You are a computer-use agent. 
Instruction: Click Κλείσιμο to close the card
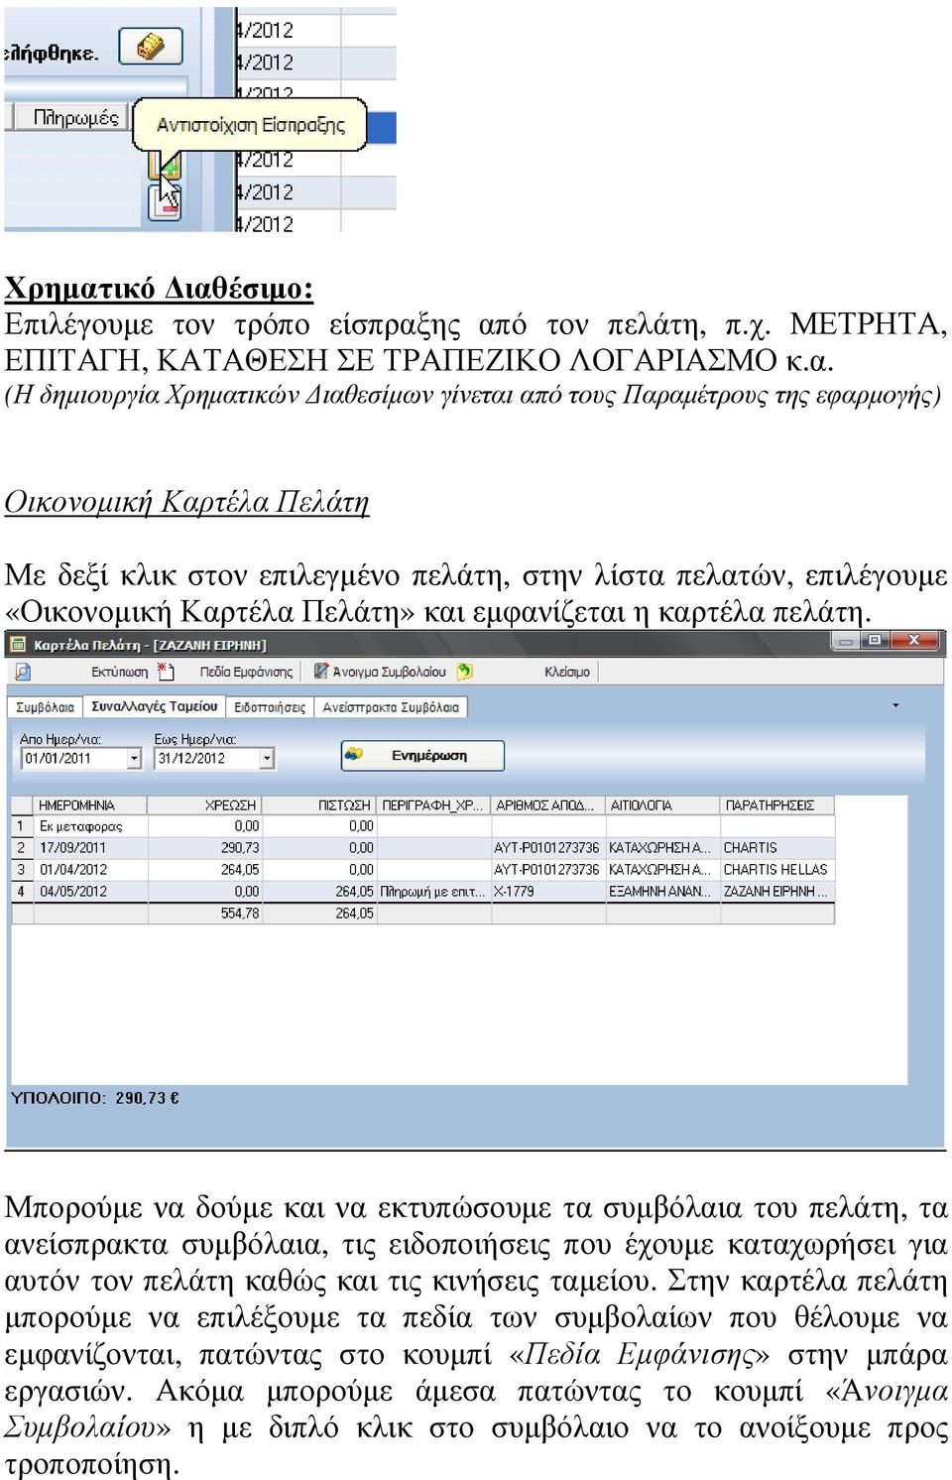(x=567, y=672)
